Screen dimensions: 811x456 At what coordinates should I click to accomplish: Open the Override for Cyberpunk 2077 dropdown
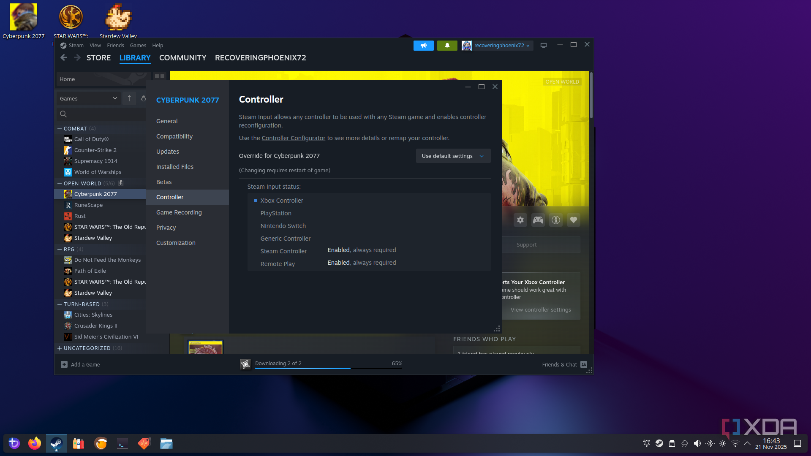(x=453, y=156)
